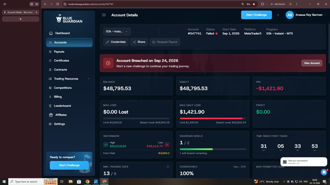Open the password key icon
Image resolution: width=330 pixels, height=185 pixels.
tap(248, 4)
